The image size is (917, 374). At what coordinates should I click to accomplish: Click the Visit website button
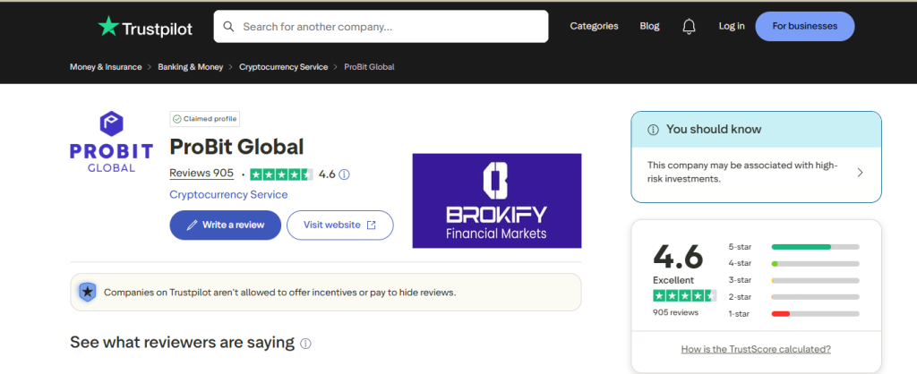coord(339,225)
